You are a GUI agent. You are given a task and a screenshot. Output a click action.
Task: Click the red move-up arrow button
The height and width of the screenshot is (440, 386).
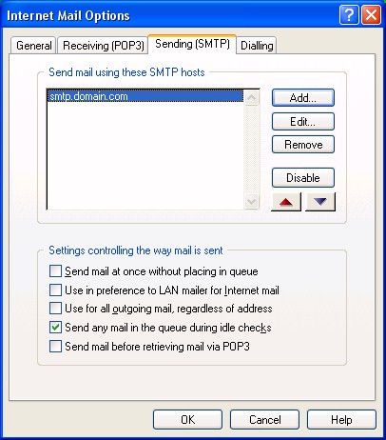286,202
